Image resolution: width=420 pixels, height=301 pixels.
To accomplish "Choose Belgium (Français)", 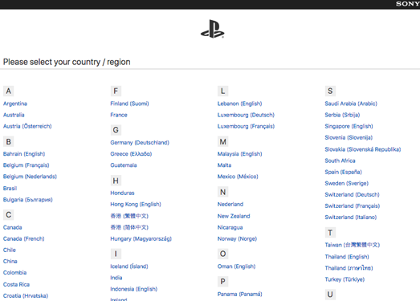I will coord(27,165).
